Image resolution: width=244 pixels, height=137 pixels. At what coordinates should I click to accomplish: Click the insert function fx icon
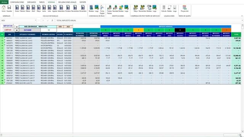52,21
